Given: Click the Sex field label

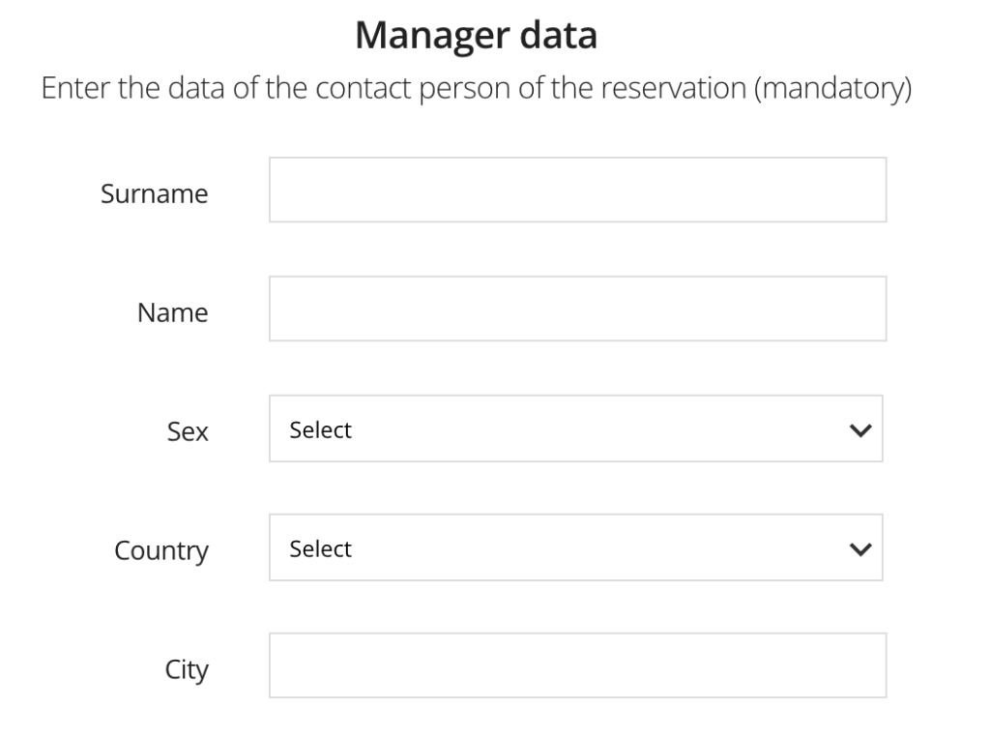Looking at the screenshot, I should pos(189,431).
